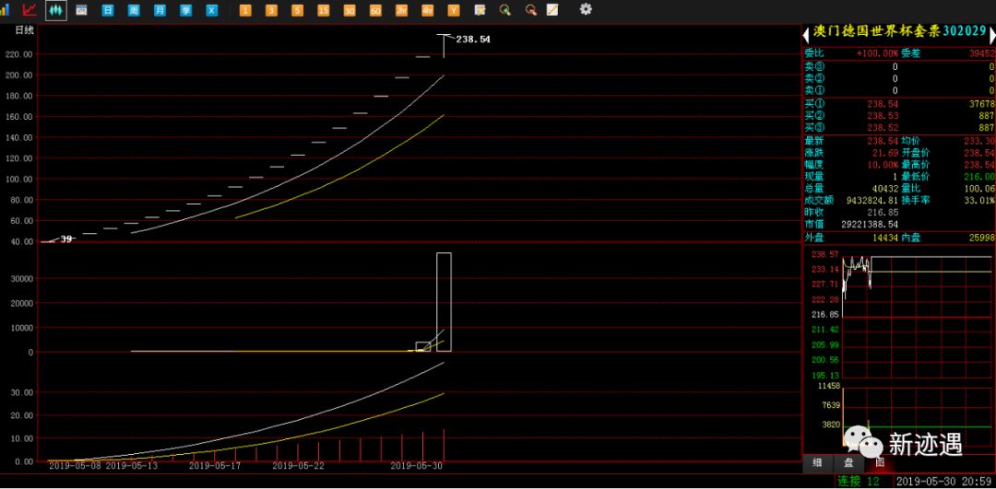Select the 4hr period button
Viewport: 996px width, 489px height.
(428, 10)
